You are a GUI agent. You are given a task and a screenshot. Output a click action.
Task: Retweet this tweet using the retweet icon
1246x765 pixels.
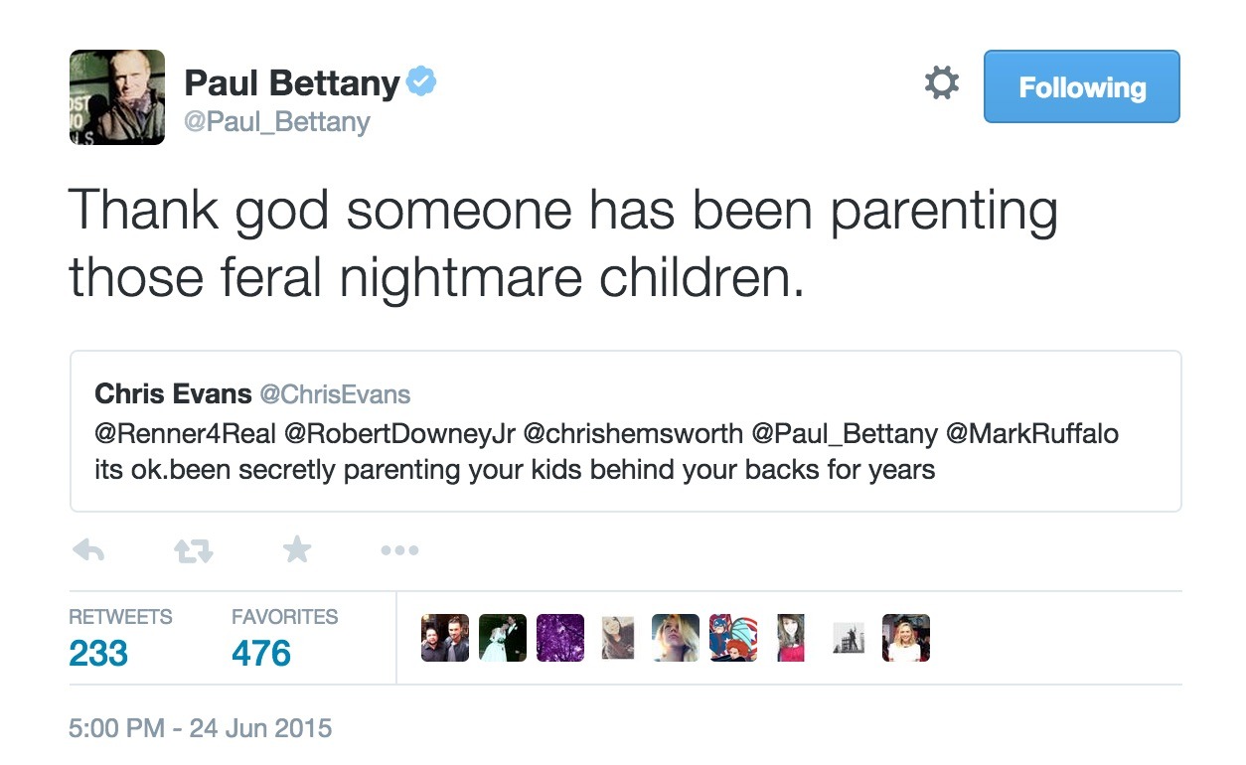194,550
